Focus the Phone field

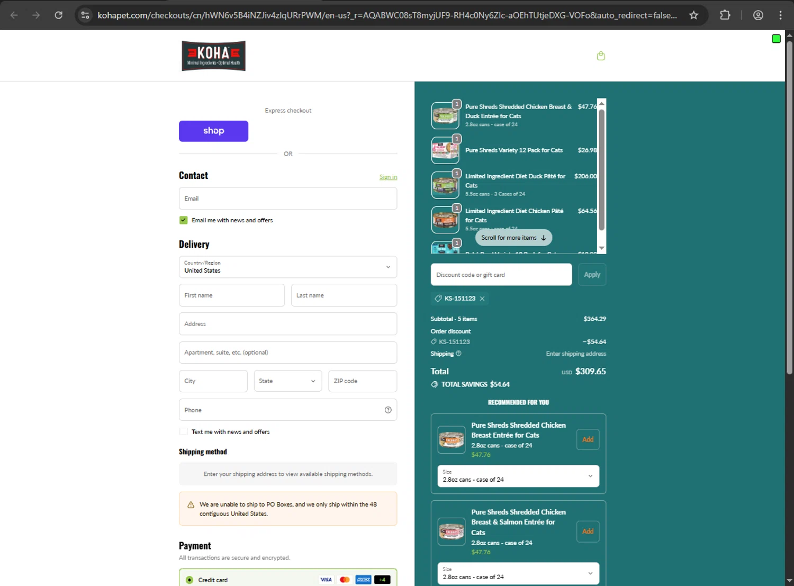[288, 410]
